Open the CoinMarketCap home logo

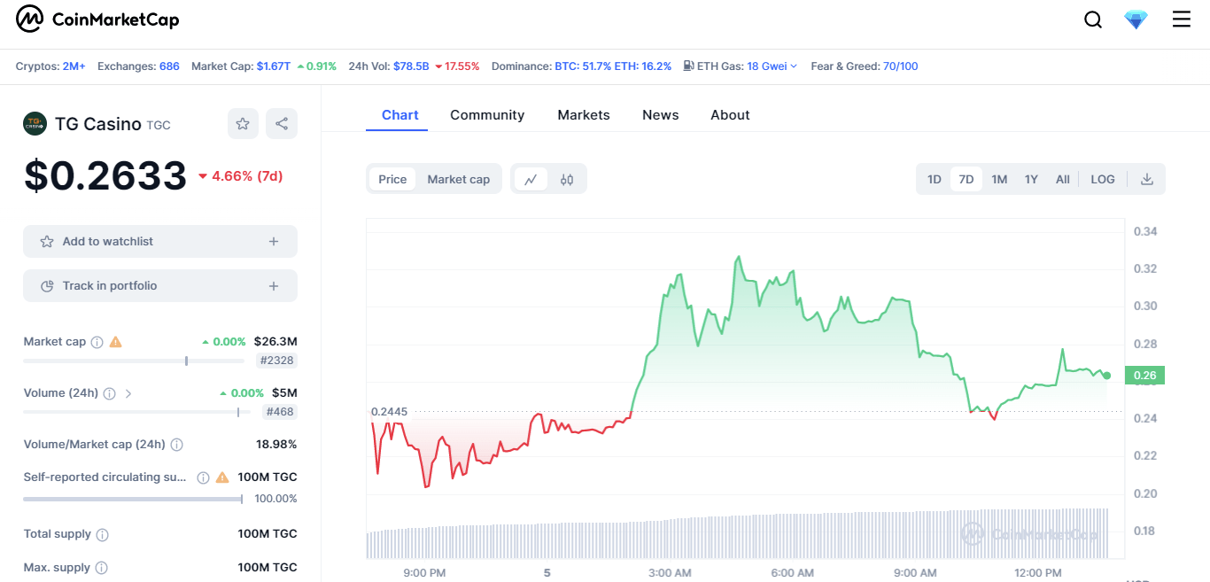pyautogui.click(x=97, y=19)
